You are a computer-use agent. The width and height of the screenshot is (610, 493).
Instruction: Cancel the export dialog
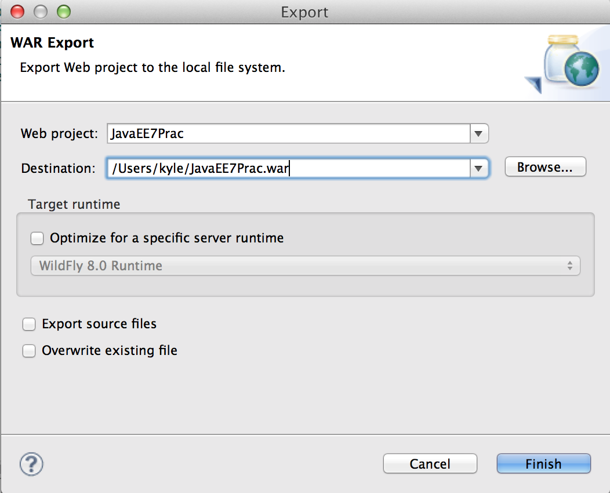430,463
